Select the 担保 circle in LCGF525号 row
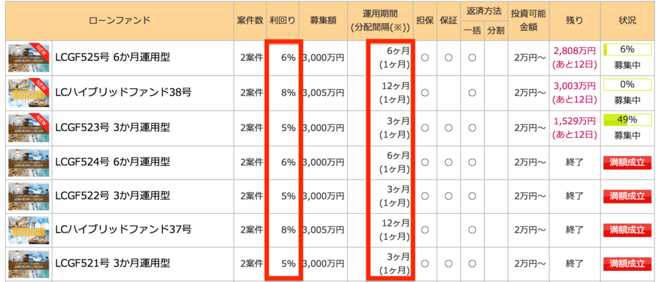 [x=425, y=57]
